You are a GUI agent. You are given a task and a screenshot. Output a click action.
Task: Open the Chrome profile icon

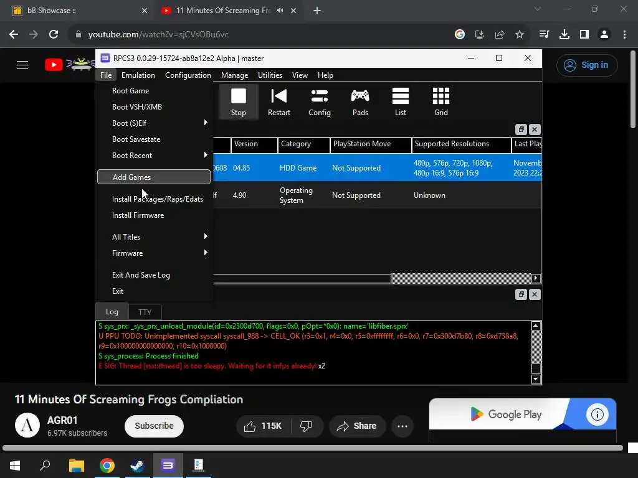pos(604,35)
